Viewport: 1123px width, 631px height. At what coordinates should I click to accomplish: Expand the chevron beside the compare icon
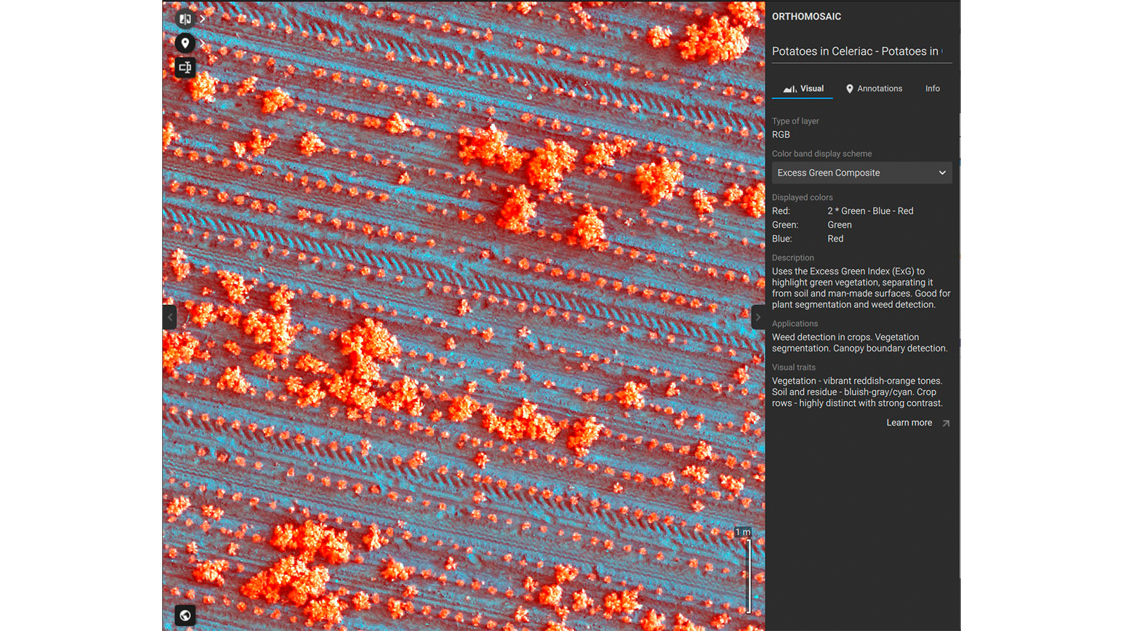tap(202, 19)
